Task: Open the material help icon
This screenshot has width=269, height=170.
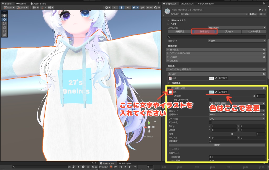Action: click(x=260, y=10)
